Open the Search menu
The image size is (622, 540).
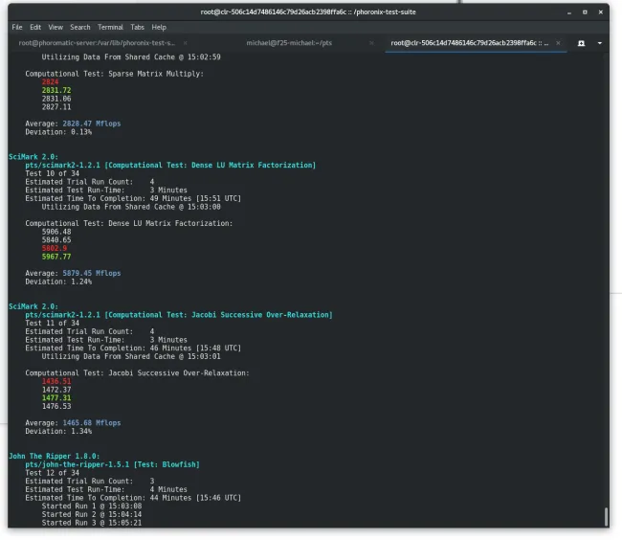(80, 28)
